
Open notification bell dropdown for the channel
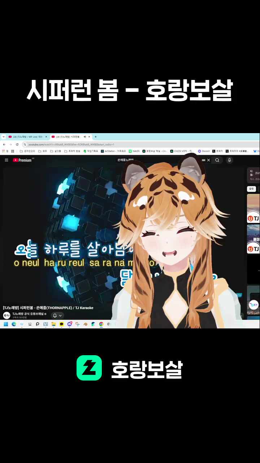coord(57,315)
